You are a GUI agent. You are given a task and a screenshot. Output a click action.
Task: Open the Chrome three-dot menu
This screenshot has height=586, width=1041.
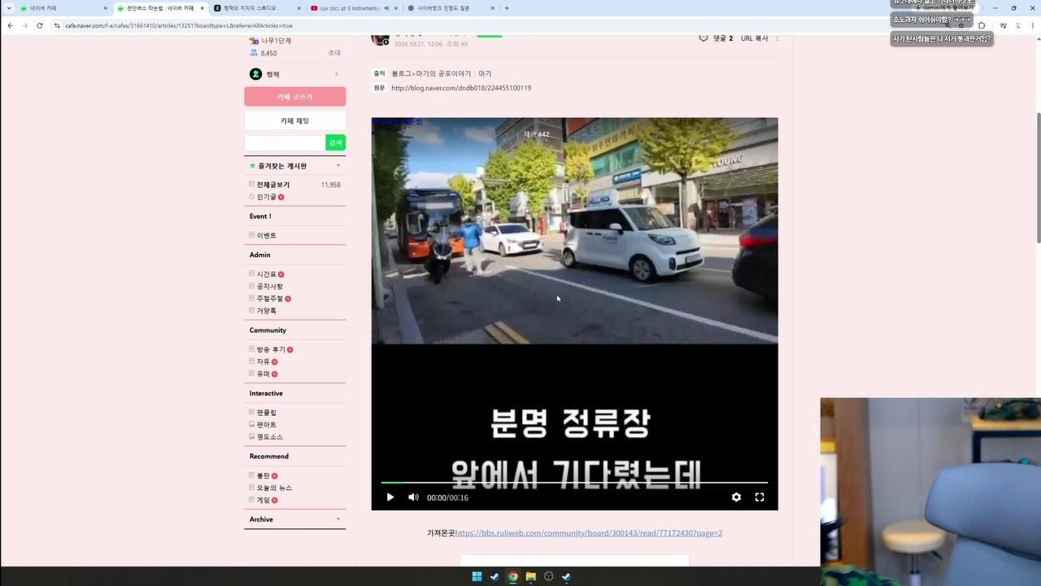[1034, 25]
